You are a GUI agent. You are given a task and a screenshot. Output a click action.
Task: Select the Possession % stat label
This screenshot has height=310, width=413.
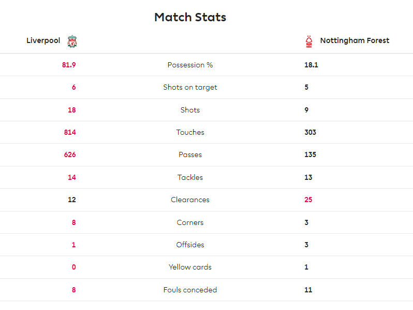point(190,65)
